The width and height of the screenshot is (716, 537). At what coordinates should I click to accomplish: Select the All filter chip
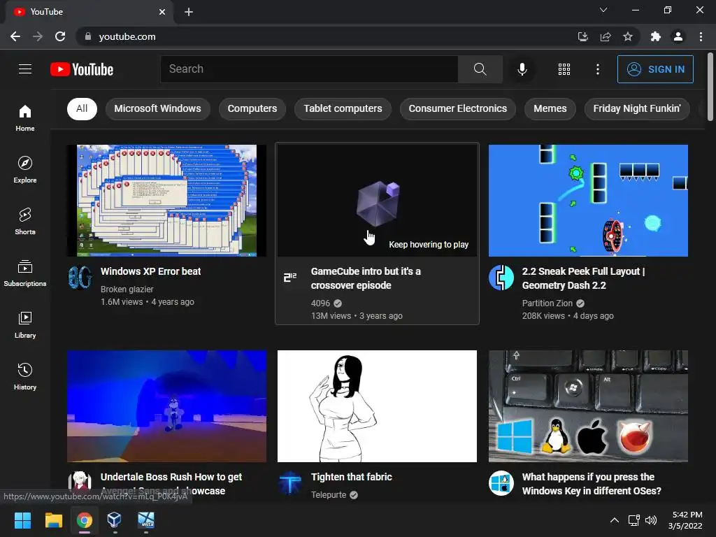(x=82, y=108)
